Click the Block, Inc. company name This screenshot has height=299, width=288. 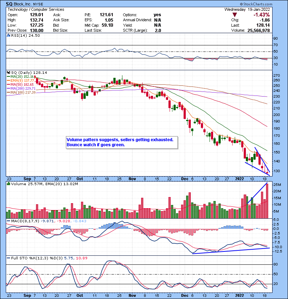coord(23,4)
